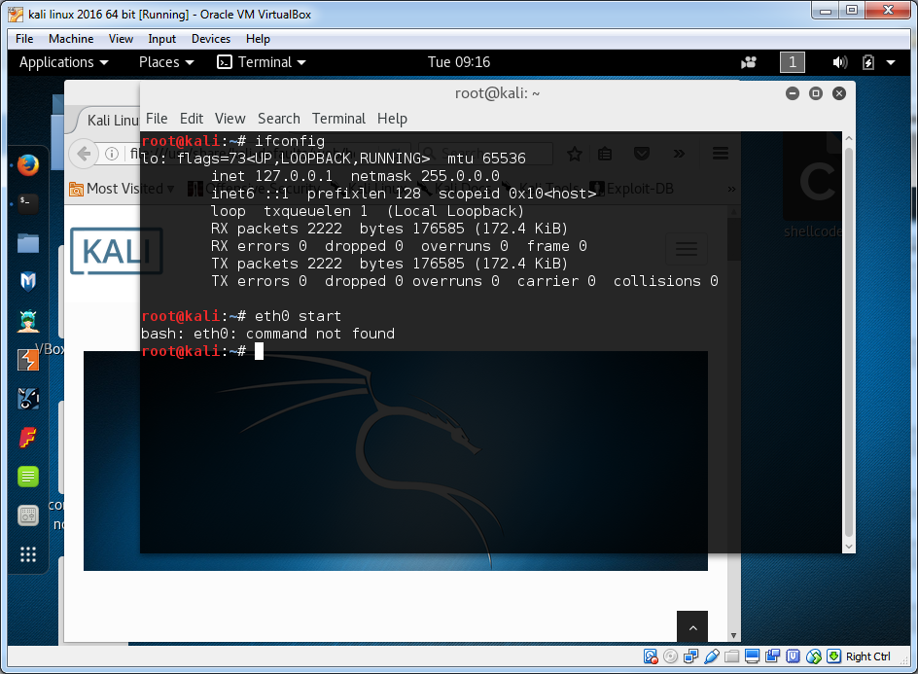Click the hard disk indicator in the VirtualBox status bar

(651, 656)
